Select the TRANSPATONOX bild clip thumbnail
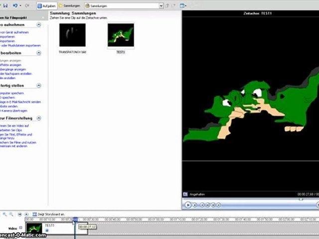 pyautogui.click(x=72, y=36)
